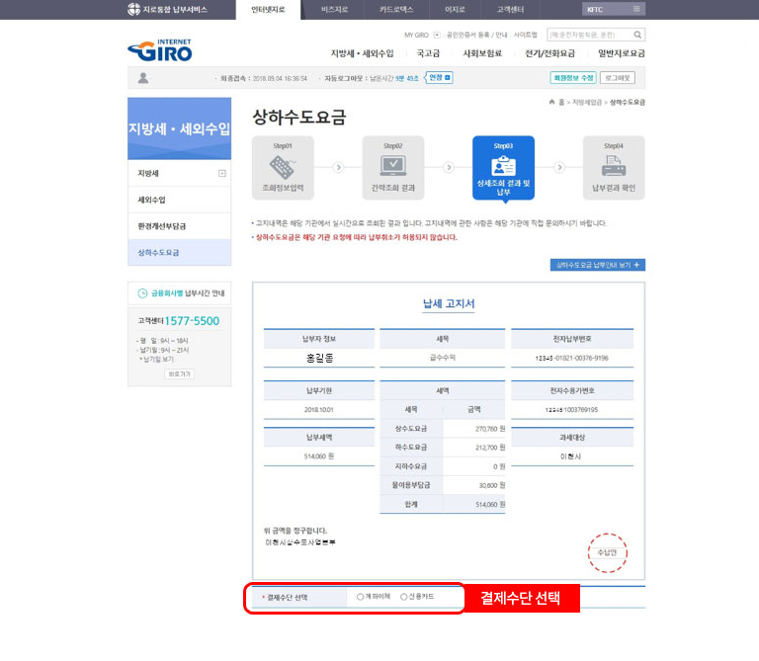Viewport: 759px width, 661px height.
Task: Open the 사이트맵 link
Action: click(x=525, y=35)
